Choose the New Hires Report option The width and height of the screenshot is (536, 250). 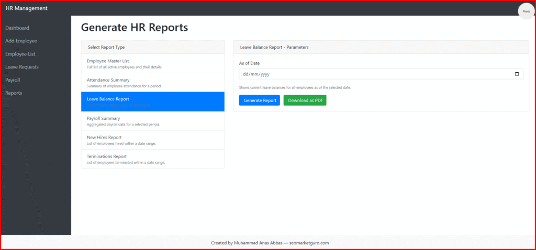pyautogui.click(x=152, y=140)
